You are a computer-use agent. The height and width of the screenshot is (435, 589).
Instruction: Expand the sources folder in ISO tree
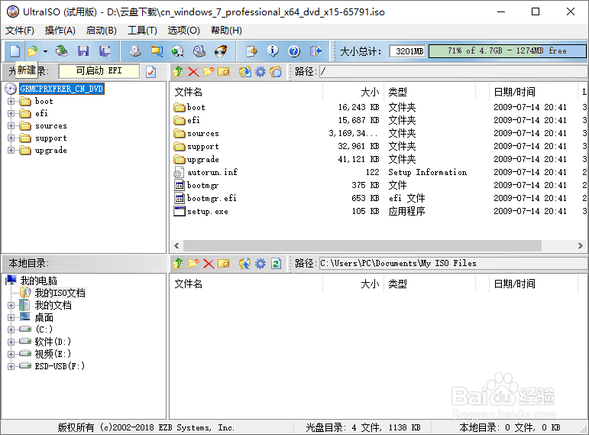11,126
